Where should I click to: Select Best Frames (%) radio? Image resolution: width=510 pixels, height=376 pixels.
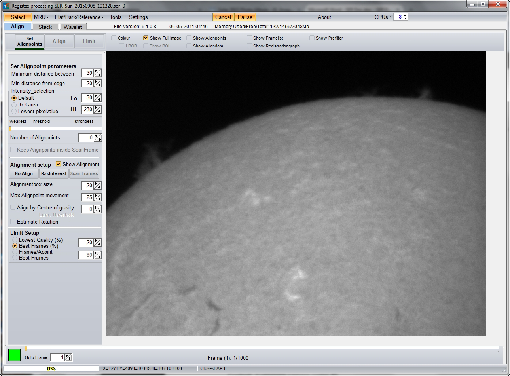pos(15,246)
